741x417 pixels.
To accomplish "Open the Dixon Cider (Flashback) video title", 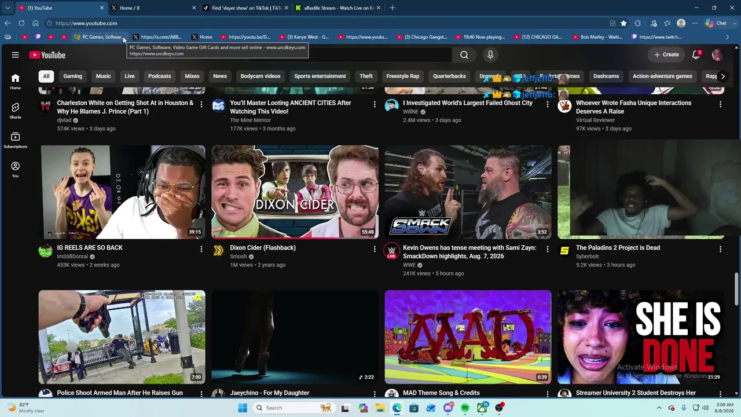I will (263, 248).
